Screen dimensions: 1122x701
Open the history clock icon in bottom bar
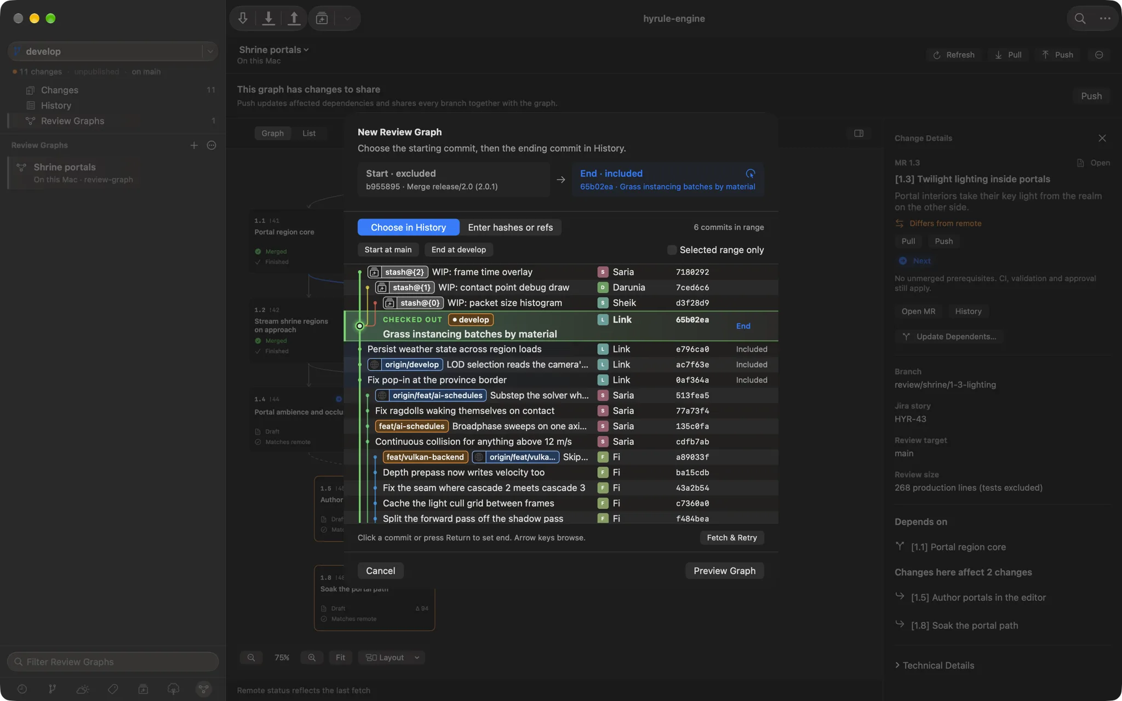(22, 689)
